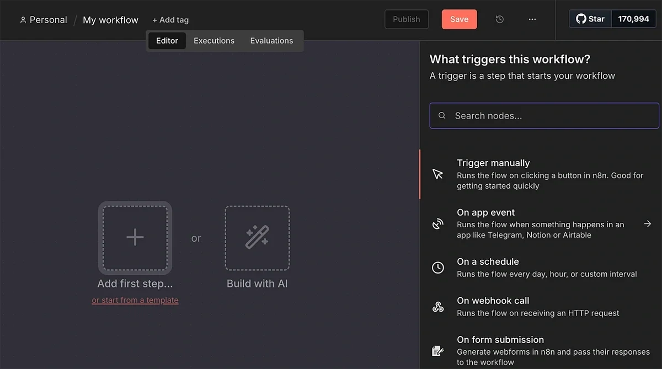The image size is (662, 369).
Task: Click the search magnifier in the nodes panel
Action: coord(442,115)
